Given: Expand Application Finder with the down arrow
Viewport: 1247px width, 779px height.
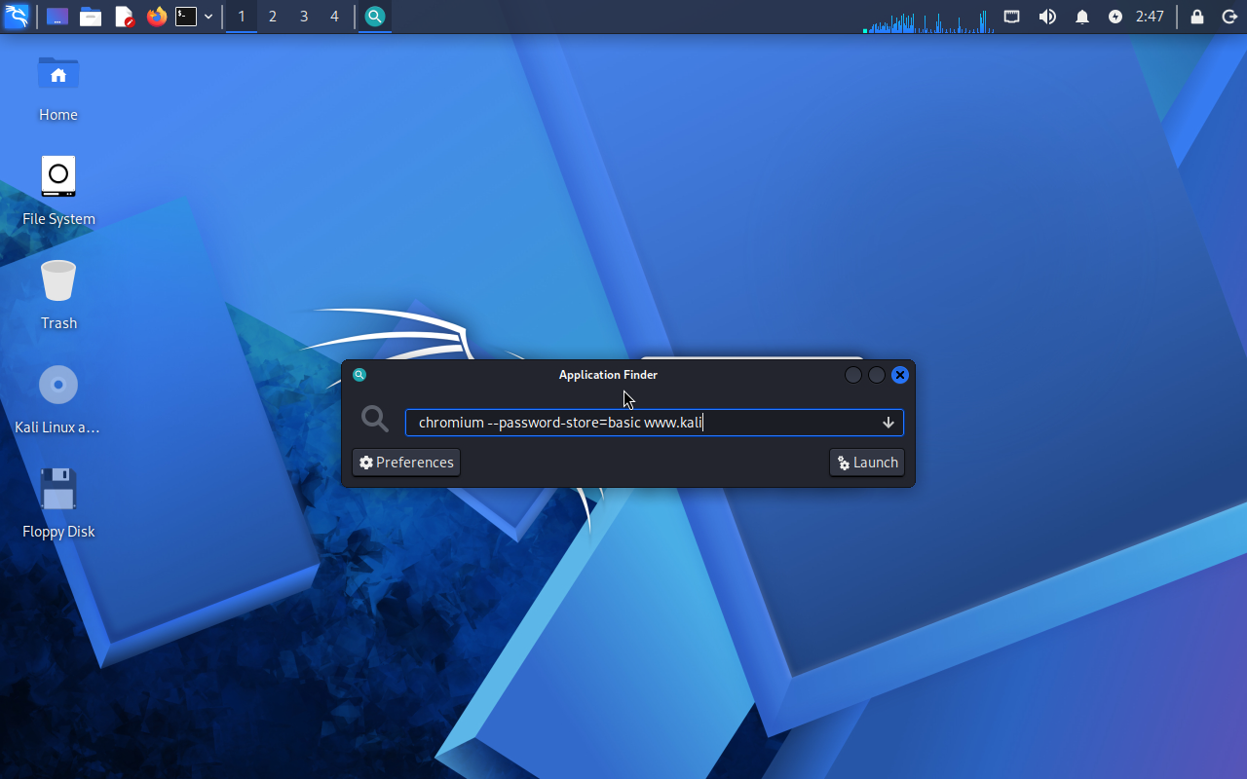Looking at the screenshot, I should [x=888, y=423].
